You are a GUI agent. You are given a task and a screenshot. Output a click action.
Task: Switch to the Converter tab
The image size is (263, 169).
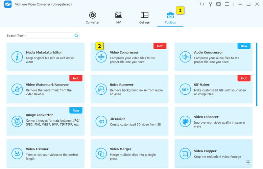tap(93, 18)
